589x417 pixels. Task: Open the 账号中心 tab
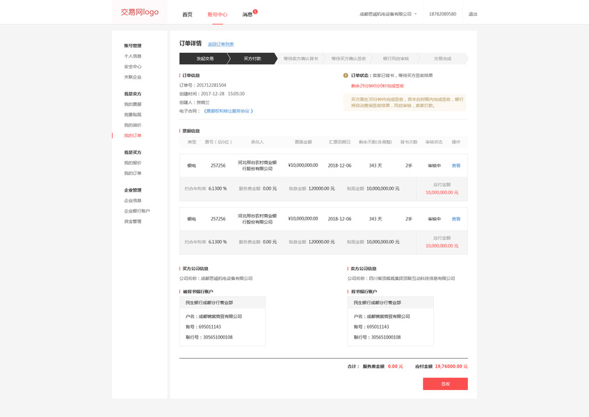click(x=218, y=15)
